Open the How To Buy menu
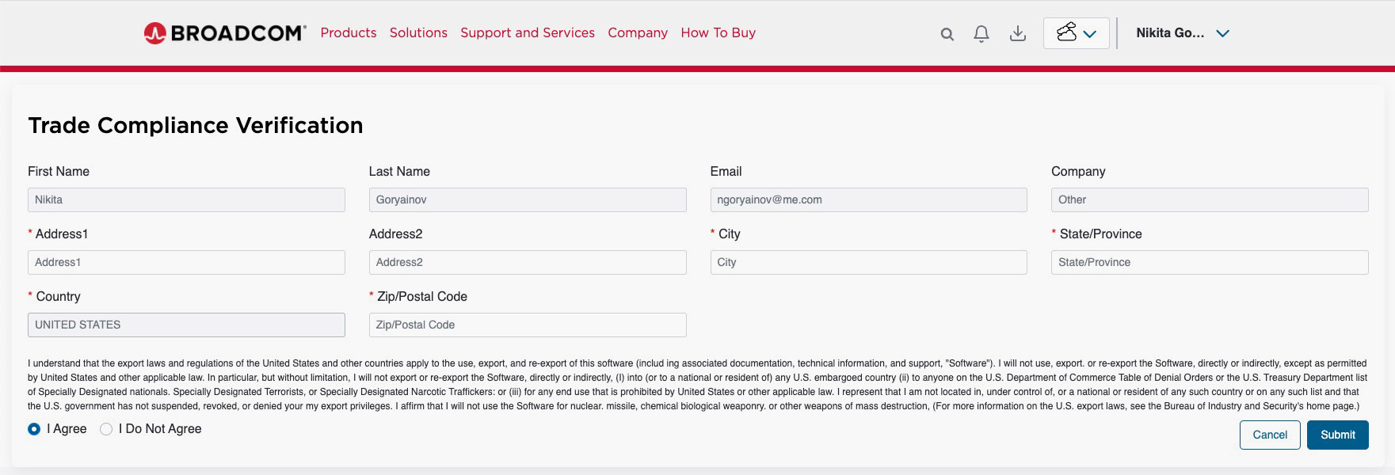Viewport: 1395px width, 475px height. [718, 33]
